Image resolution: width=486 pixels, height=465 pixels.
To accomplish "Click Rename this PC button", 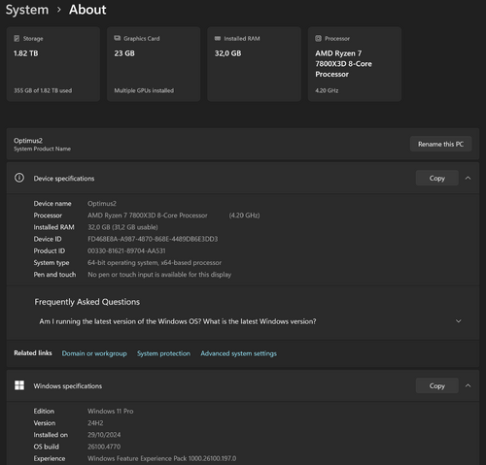I will (440, 144).
